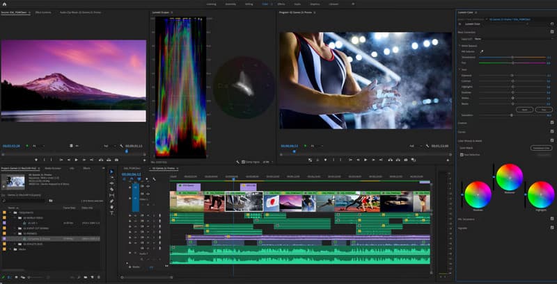Click the Home icon at top left
The width and height of the screenshot is (557, 284).
[x=5, y=3]
